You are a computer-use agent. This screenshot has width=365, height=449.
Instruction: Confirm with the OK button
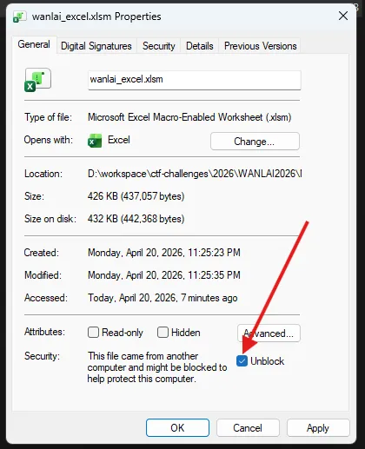pos(177,427)
